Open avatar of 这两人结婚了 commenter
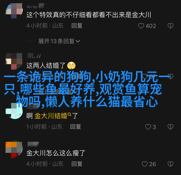The image size is (181, 175). point(14,61)
